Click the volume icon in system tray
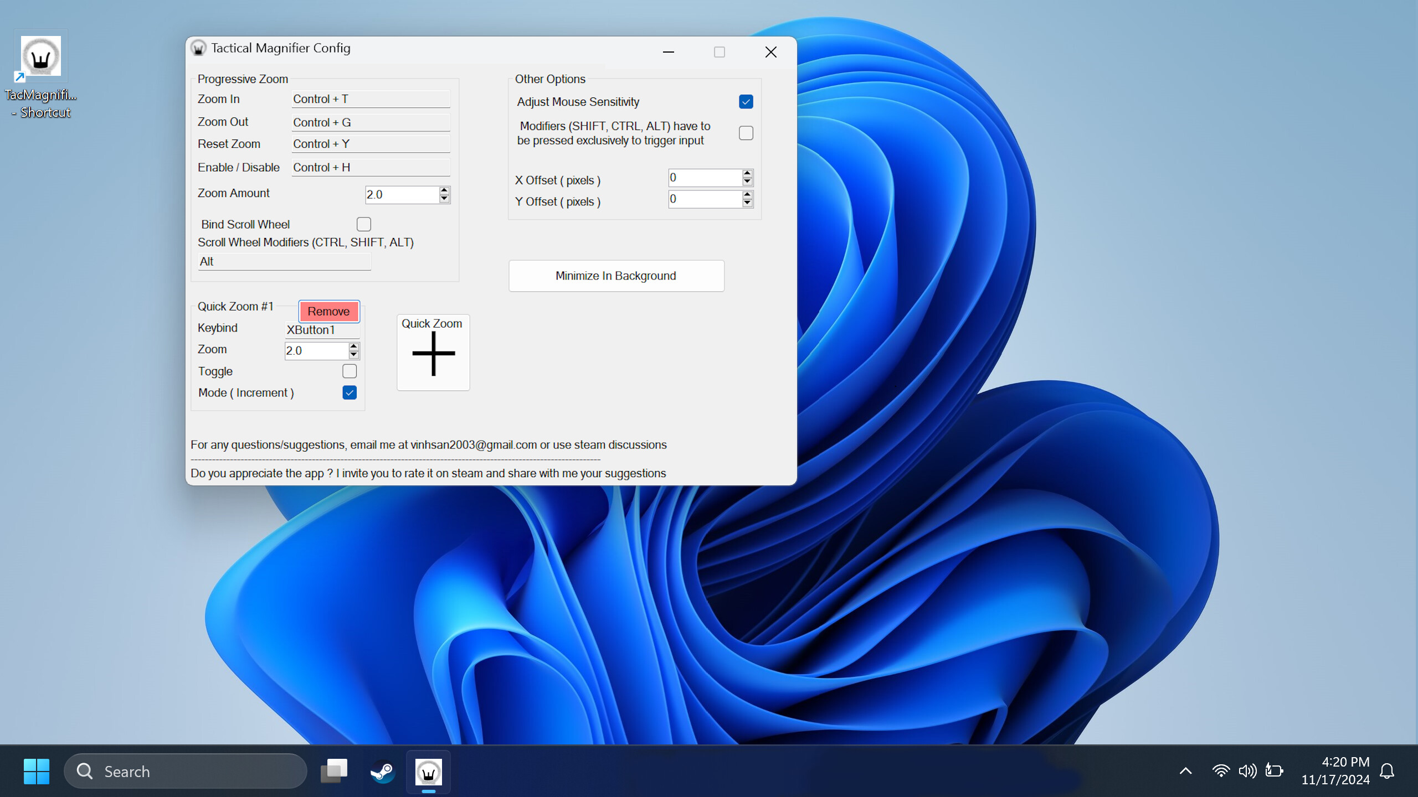Image resolution: width=1418 pixels, height=797 pixels. [1247, 771]
